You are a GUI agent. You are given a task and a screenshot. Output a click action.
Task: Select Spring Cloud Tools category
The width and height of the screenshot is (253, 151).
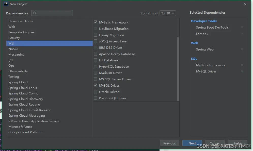click(49, 88)
